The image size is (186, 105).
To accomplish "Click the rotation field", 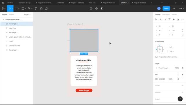I will pos(161,35).
